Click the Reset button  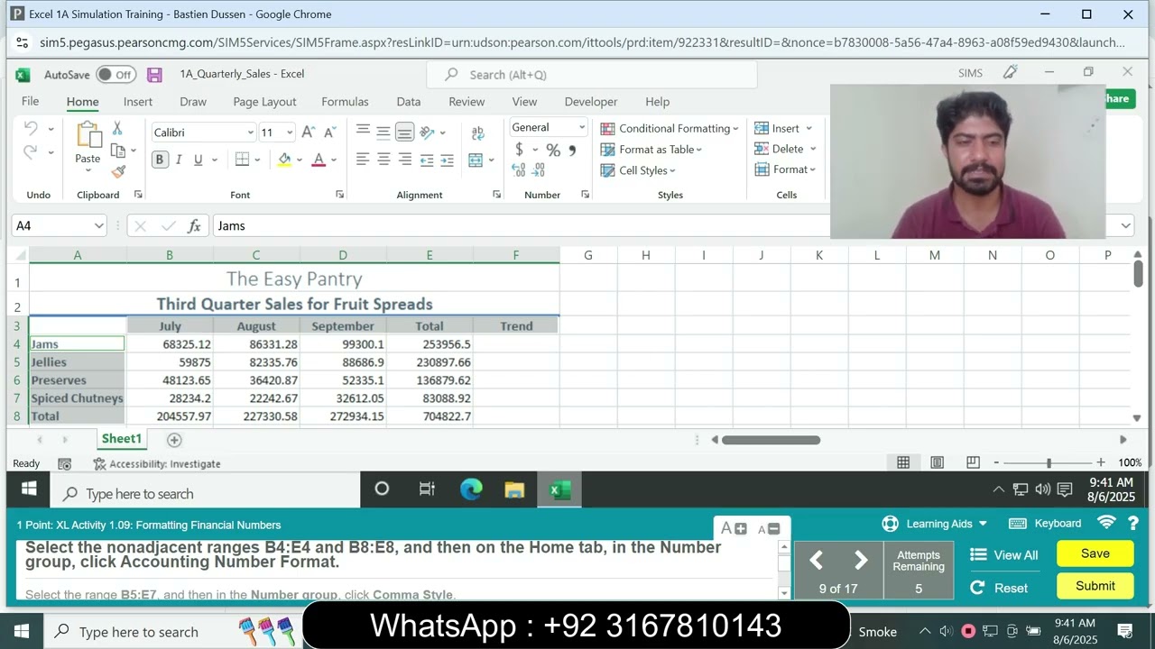(x=999, y=588)
